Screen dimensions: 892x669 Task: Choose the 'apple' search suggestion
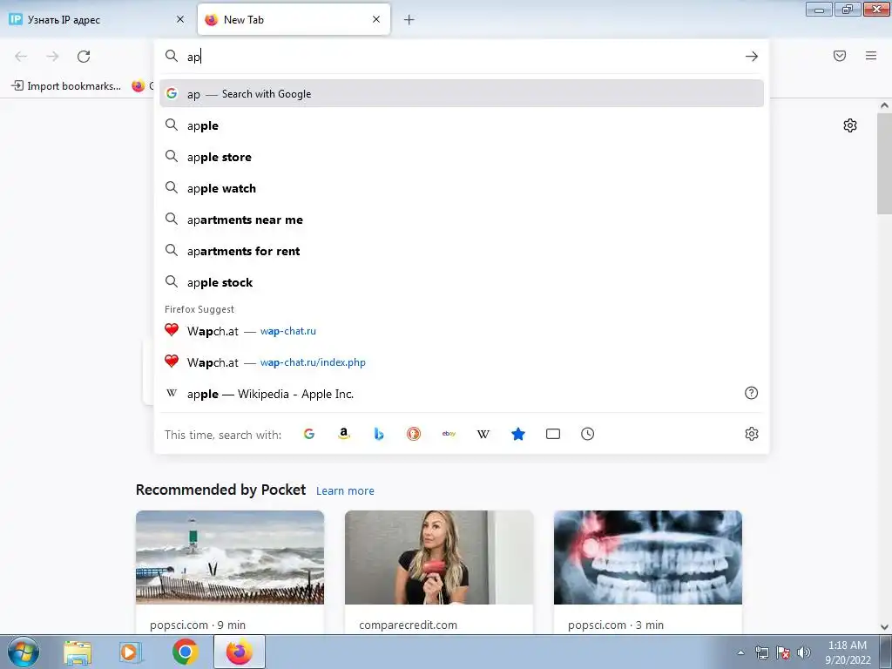click(x=462, y=125)
